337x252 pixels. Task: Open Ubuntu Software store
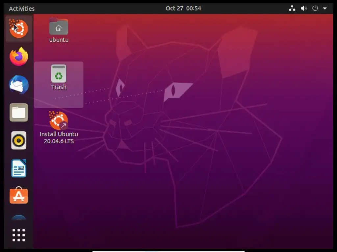[x=19, y=196]
